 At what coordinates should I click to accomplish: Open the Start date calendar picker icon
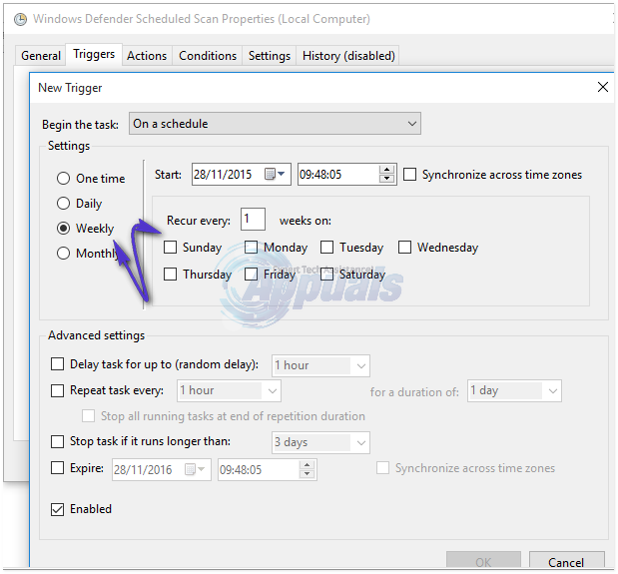pyautogui.click(x=275, y=174)
